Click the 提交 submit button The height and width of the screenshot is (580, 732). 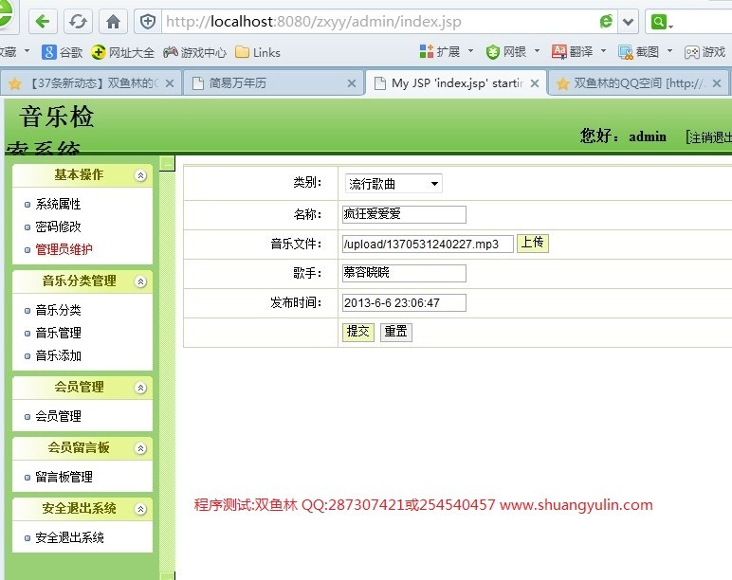358,333
